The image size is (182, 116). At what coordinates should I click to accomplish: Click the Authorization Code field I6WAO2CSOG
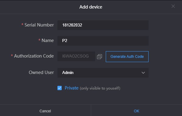[x=76, y=56]
